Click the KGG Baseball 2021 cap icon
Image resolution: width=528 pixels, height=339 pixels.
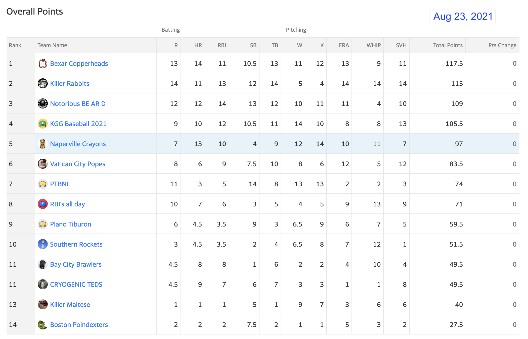tap(42, 124)
